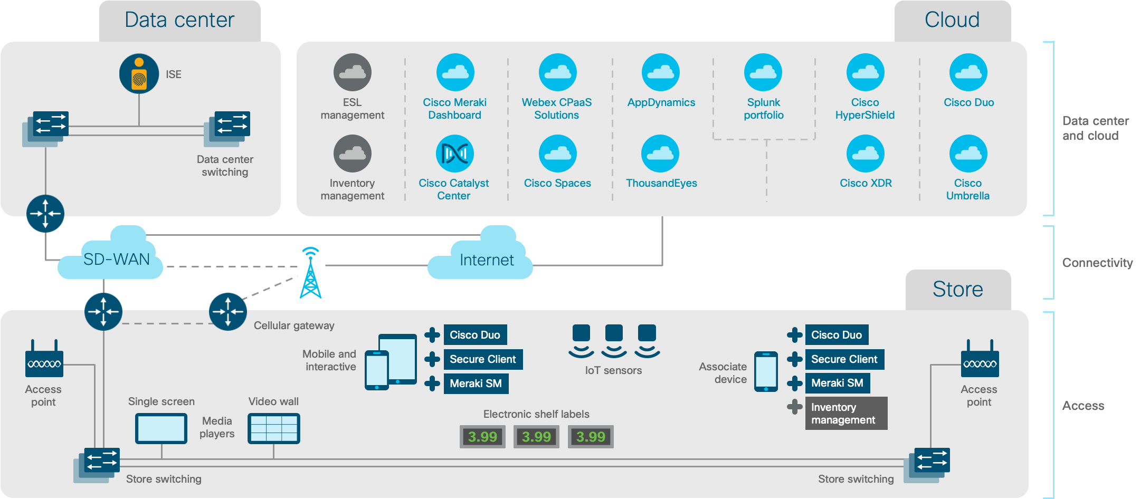Open the Splunk portfolio cloud icon

coord(763,72)
